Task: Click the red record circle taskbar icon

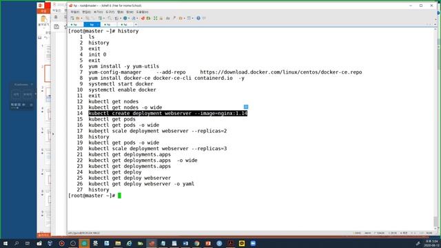Action: click(x=61, y=243)
